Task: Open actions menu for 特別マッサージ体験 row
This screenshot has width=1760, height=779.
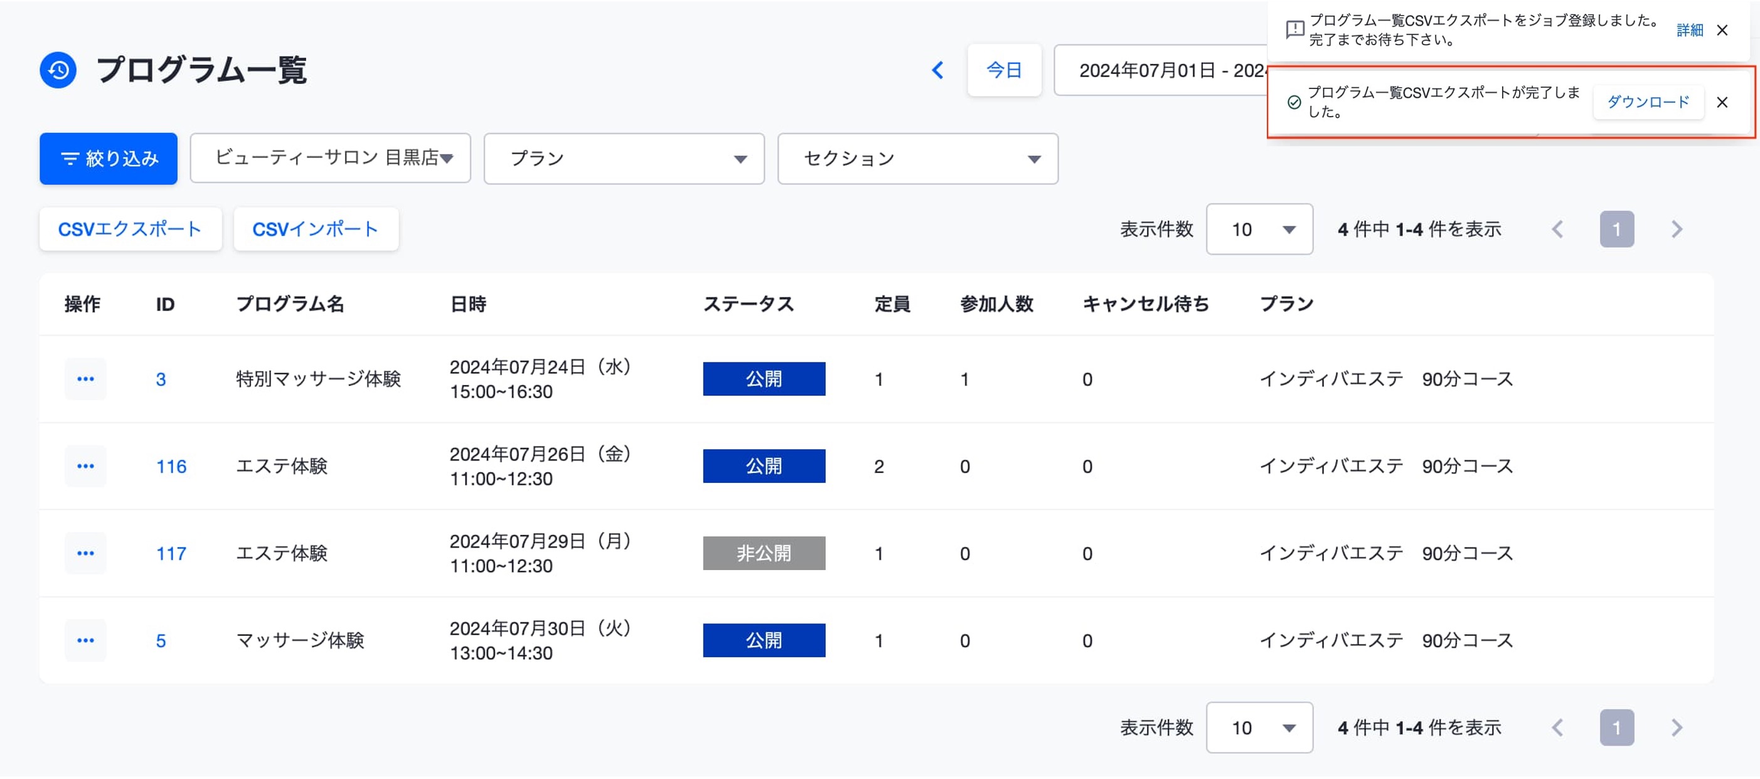Action: point(85,379)
